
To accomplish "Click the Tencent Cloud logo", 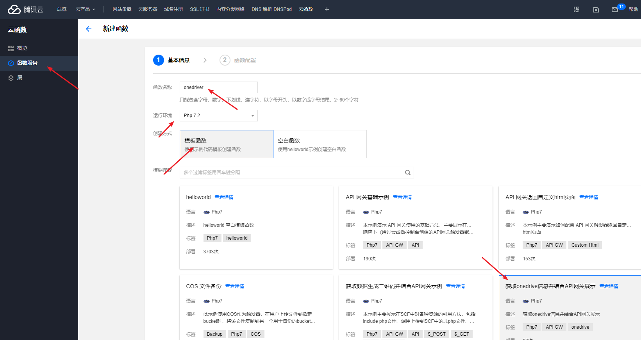I will pos(25,9).
